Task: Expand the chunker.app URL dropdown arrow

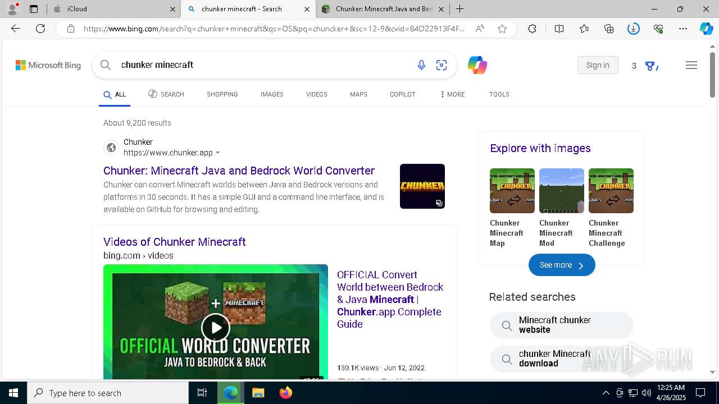Action: (218, 153)
